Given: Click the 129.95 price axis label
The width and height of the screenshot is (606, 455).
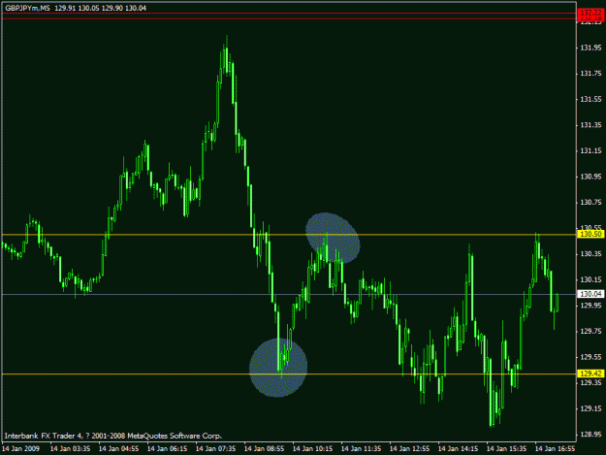Looking at the screenshot, I should (x=590, y=306).
